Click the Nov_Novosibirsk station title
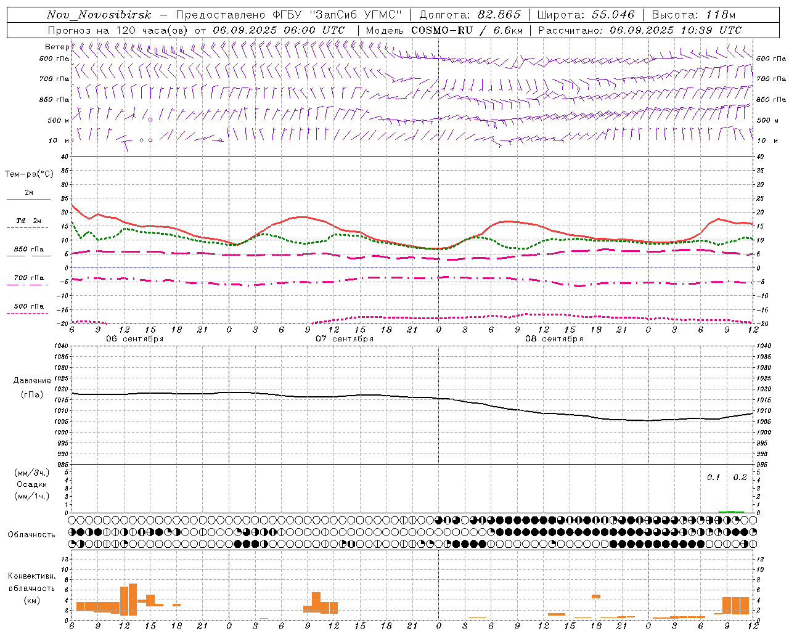 coord(99,15)
